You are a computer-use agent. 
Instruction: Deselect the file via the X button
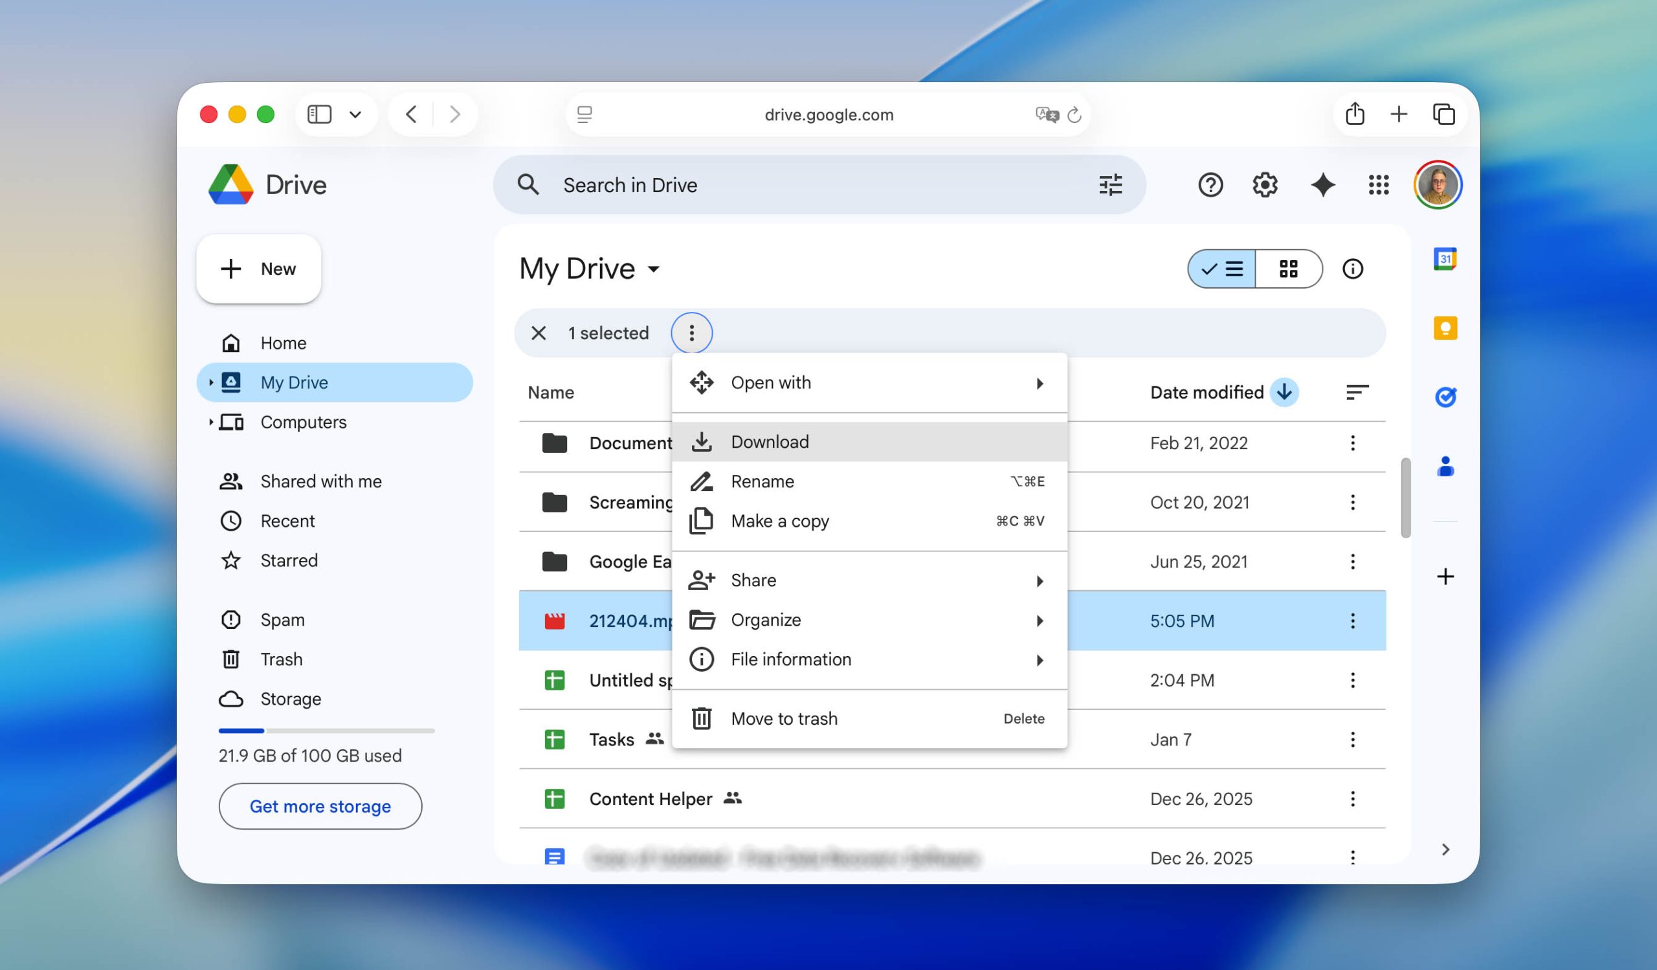[539, 333]
